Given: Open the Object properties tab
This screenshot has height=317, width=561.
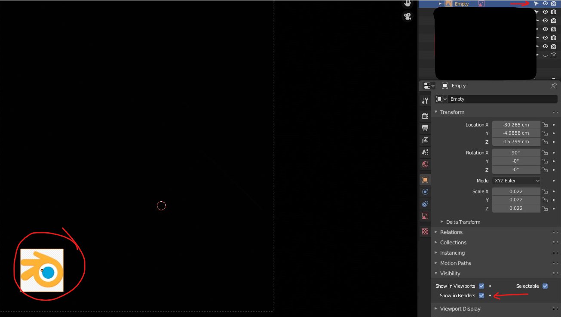Looking at the screenshot, I should (x=425, y=180).
